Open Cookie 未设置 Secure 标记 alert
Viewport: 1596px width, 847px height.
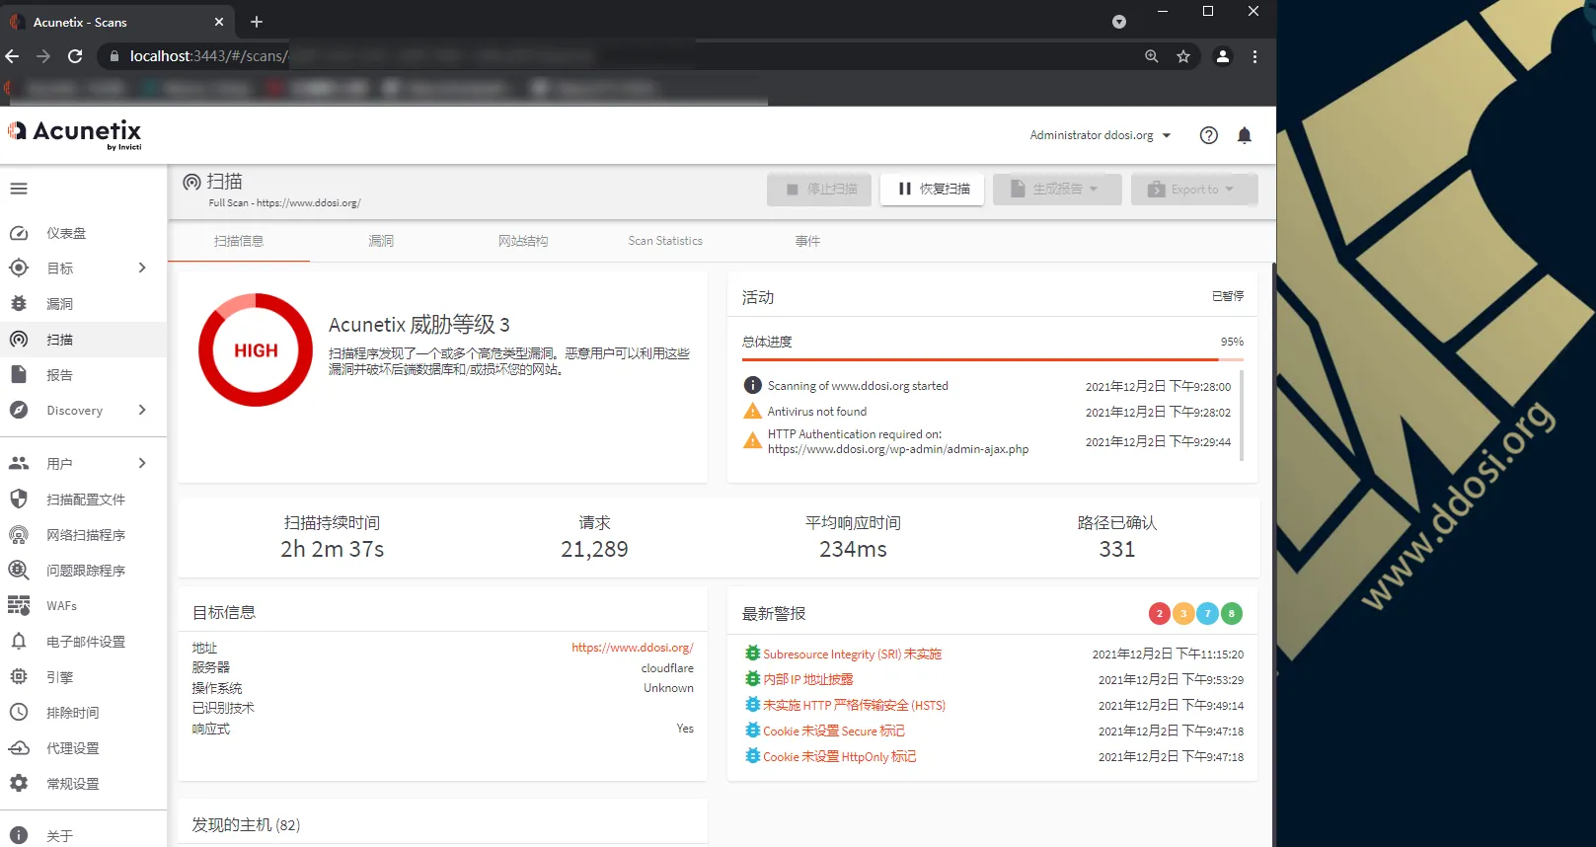pyautogui.click(x=833, y=731)
